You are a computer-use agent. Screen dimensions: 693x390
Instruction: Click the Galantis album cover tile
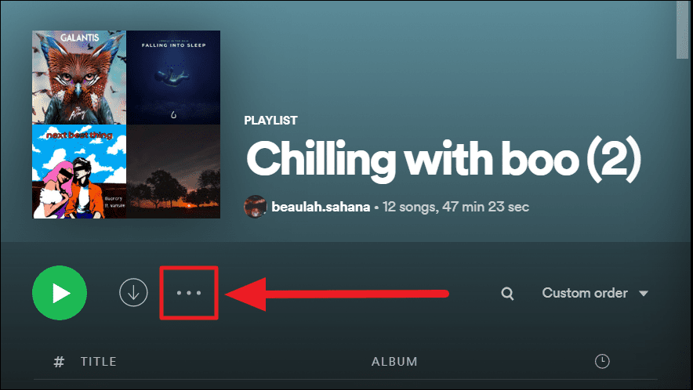tap(79, 78)
